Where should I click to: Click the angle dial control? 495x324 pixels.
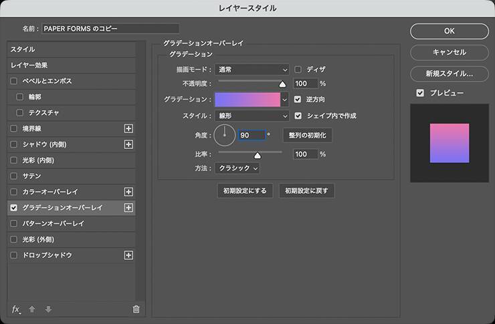click(225, 135)
